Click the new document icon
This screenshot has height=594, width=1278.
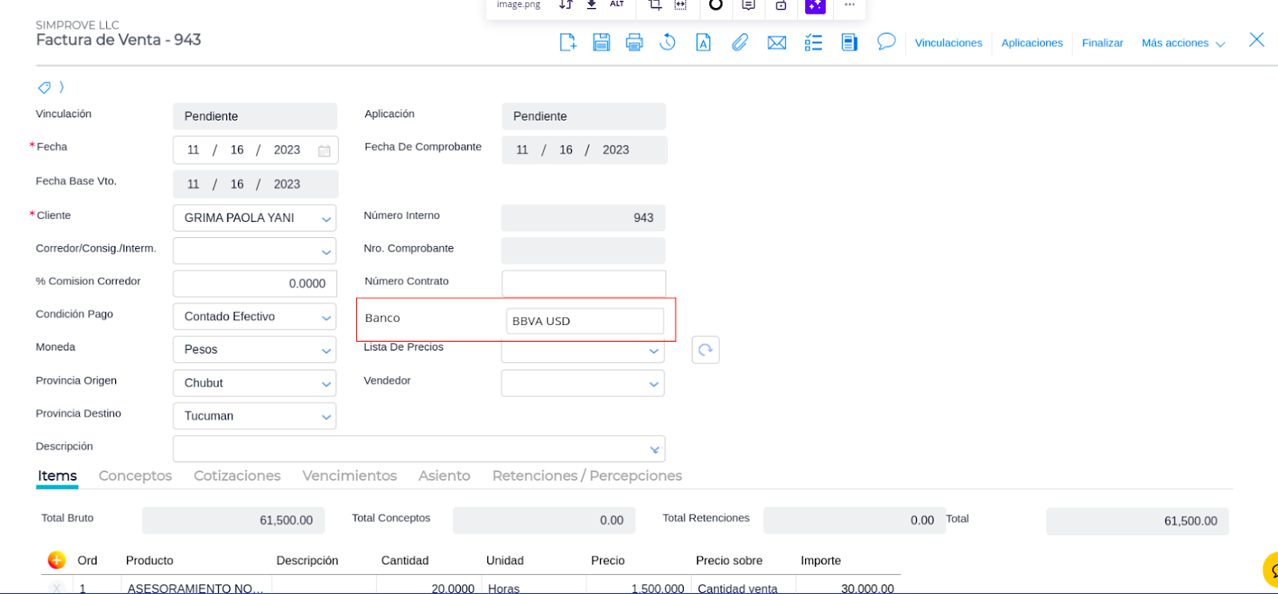(x=568, y=42)
